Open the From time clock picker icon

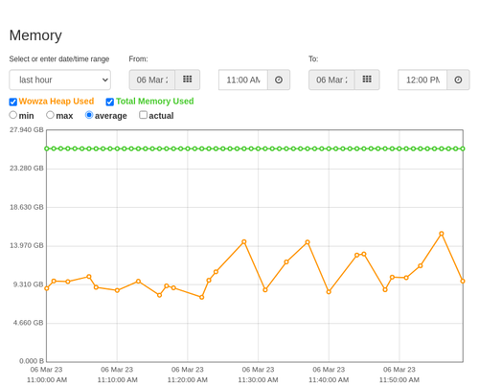point(279,79)
